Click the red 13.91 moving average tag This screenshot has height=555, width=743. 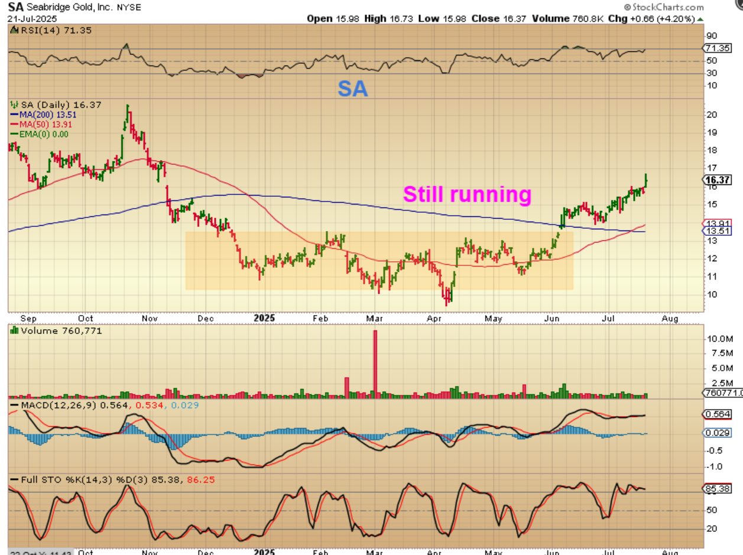click(717, 223)
